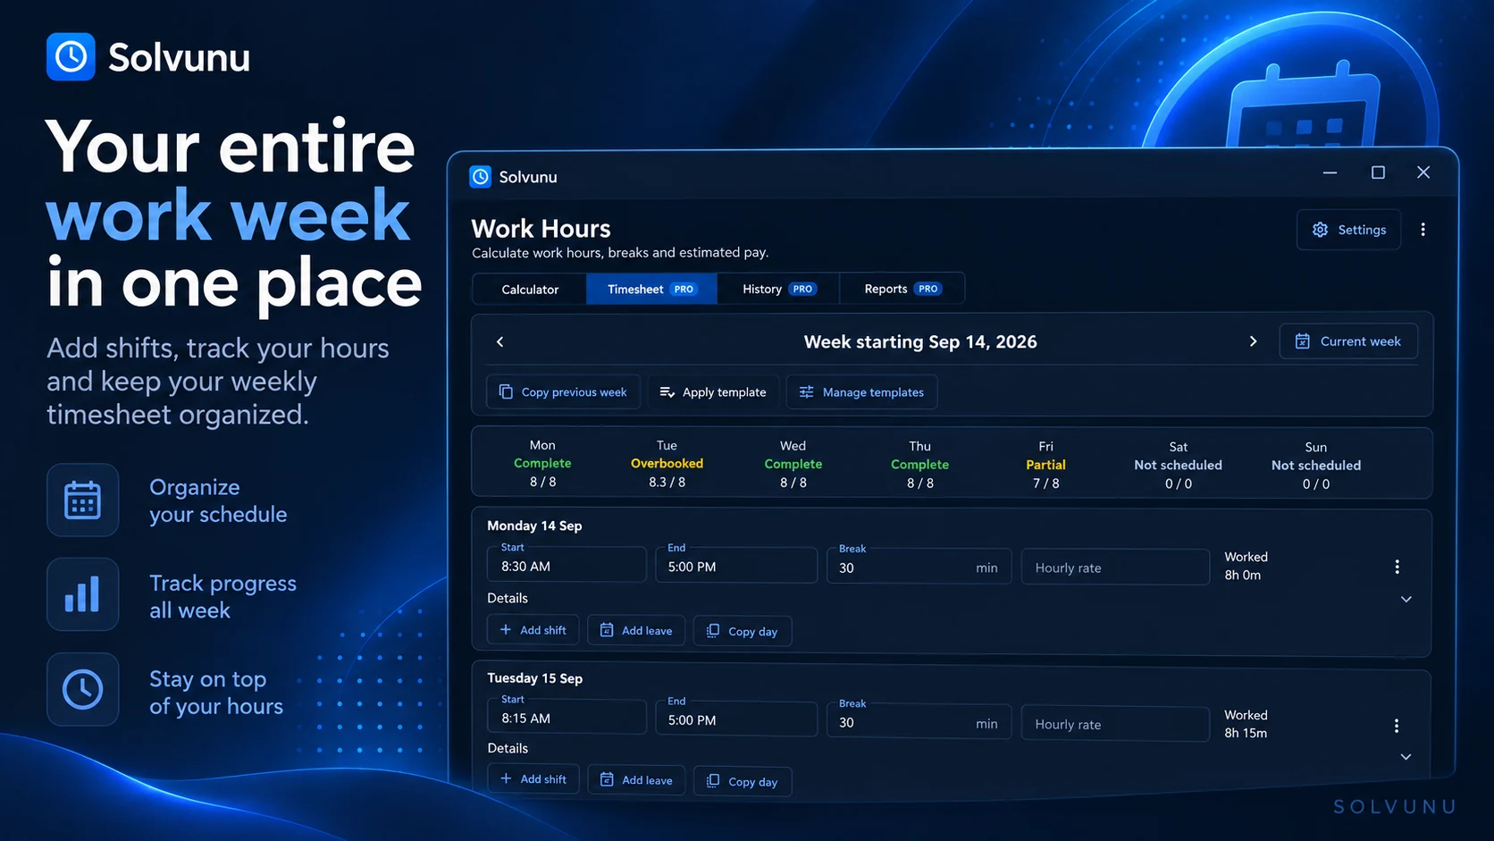Add shift to Monday 14 Sep
This screenshot has width=1494, height=841.
pos(533,630)
